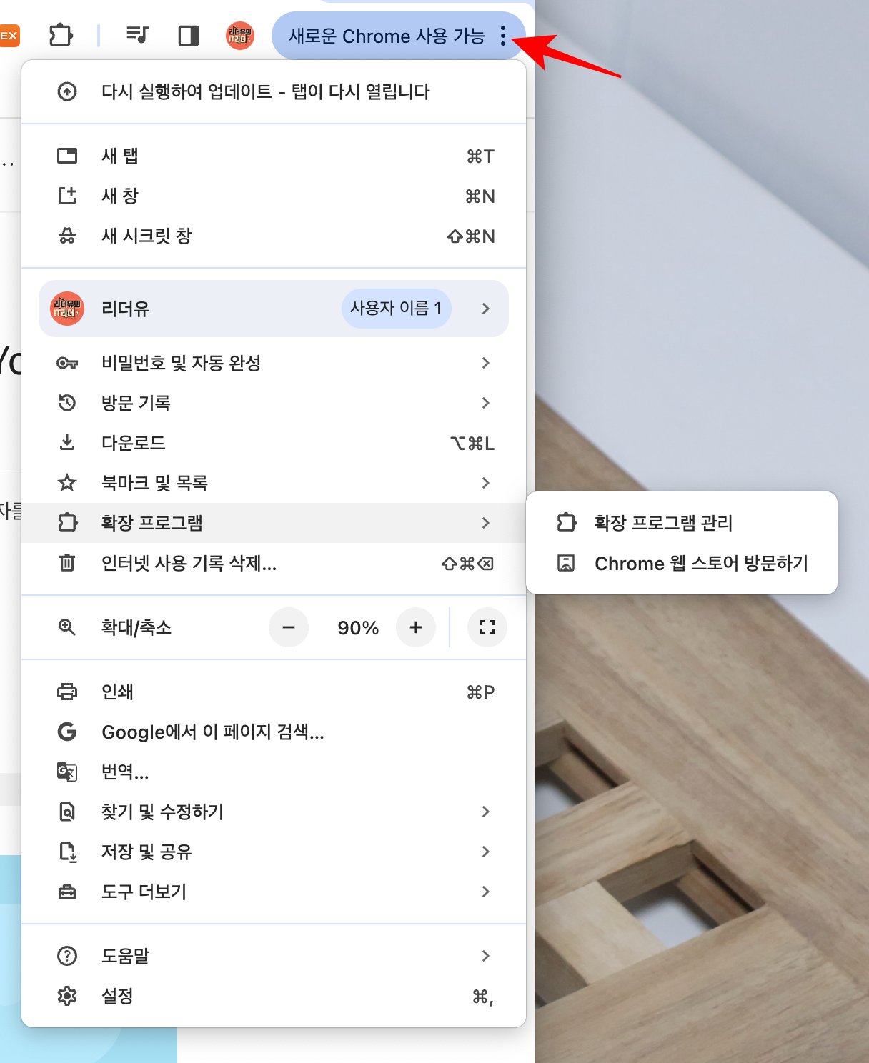This screenshot has width=869, height=1063.
Task: Click the trash icon beside '인터넷 사용 기록 삭제'
Action: pos(67,563)
